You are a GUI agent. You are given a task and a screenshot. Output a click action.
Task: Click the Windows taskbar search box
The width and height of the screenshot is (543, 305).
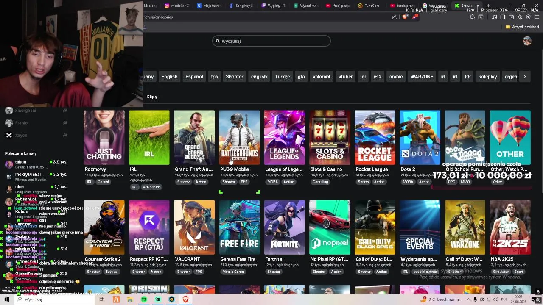point(54,299)
